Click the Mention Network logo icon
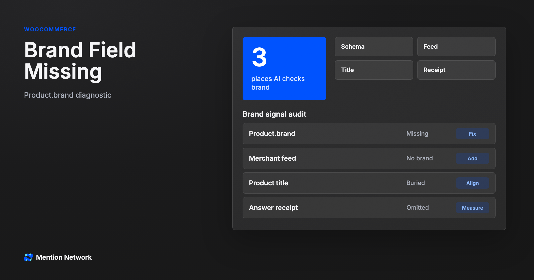534x280 pixels. coord(28,257)
